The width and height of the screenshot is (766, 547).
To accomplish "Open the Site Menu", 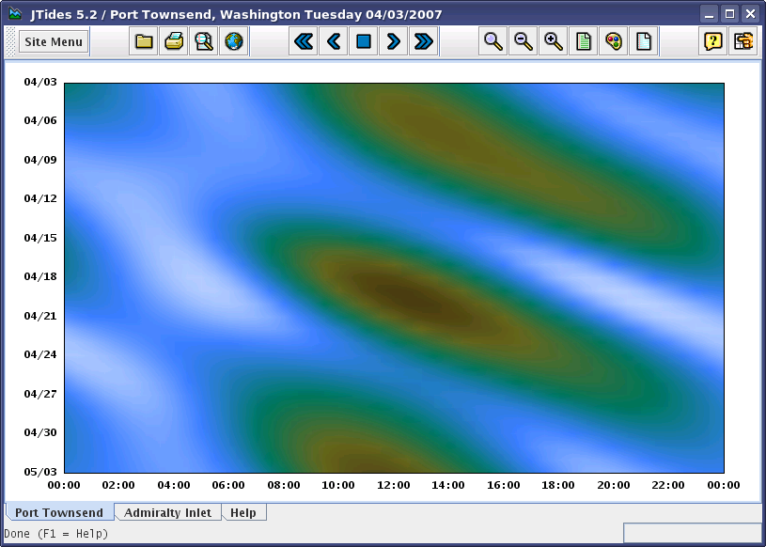I will tap(54, 41).
